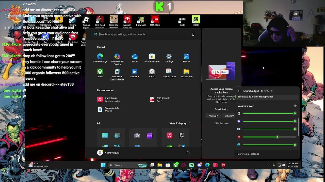This screenshot has height=182, width=325.
Task: Select Android device option
Action: point(213,116)
